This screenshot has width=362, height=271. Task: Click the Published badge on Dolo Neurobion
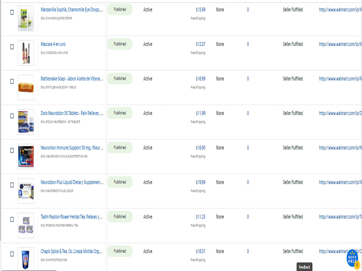[120, 113]
